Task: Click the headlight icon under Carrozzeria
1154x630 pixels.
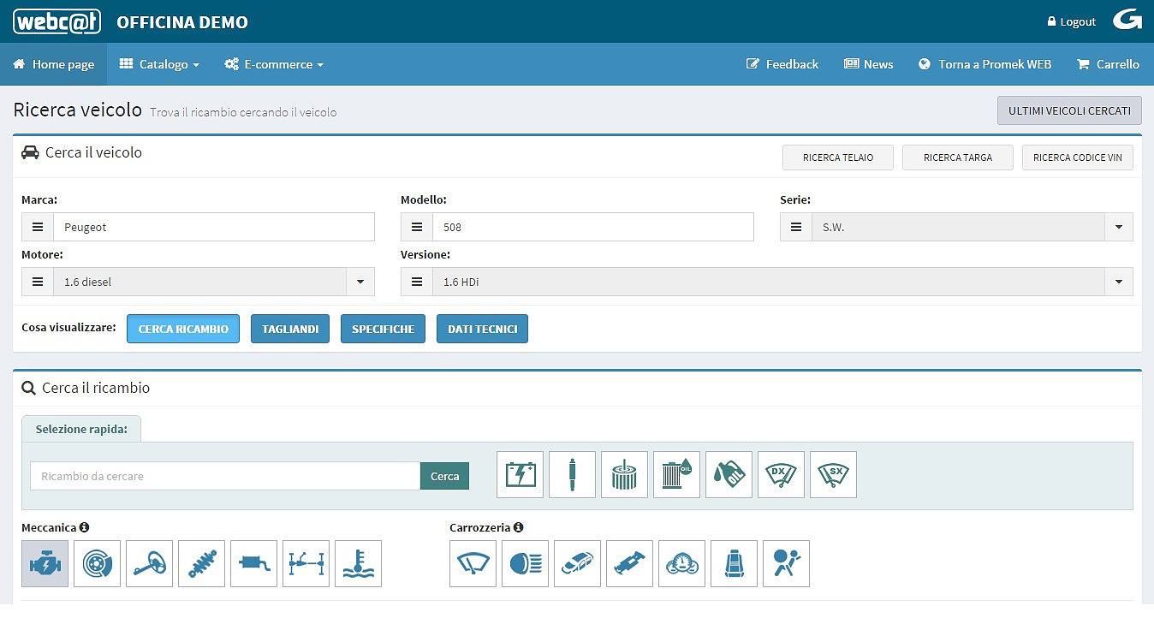Action: [x=525, y=563]
